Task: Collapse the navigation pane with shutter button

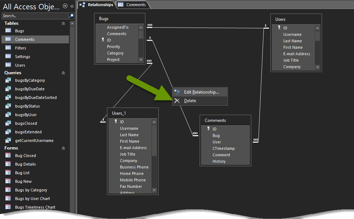Action: point(72,6)
